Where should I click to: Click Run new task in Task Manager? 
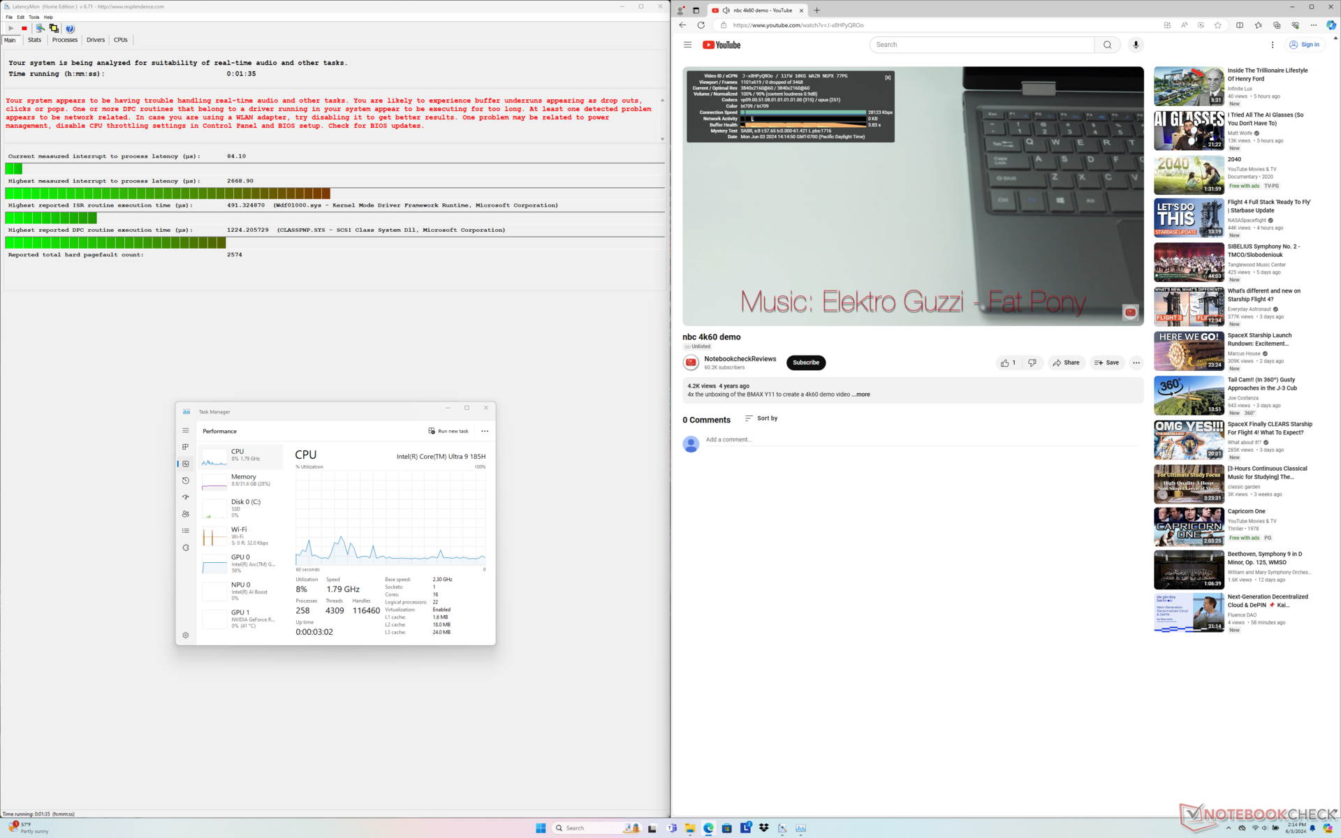(448, 431)
